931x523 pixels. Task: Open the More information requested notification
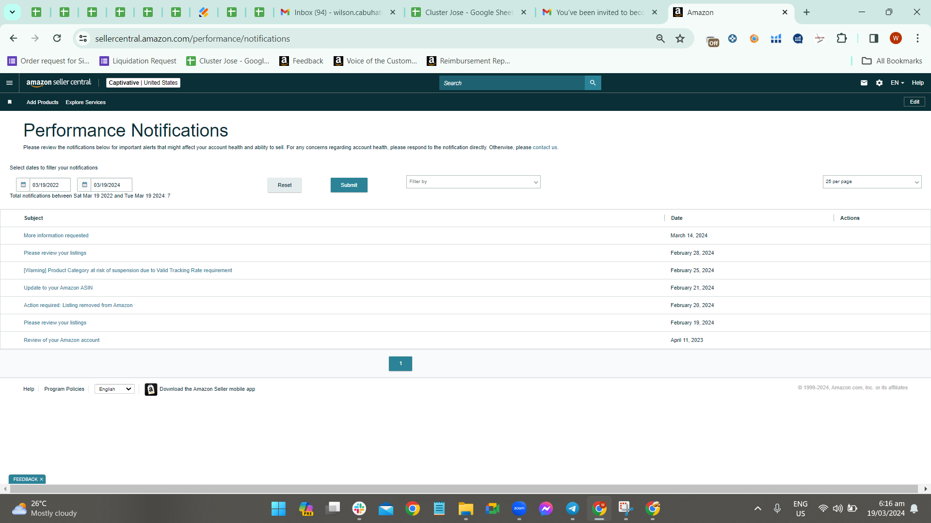(x=56, y=236)
